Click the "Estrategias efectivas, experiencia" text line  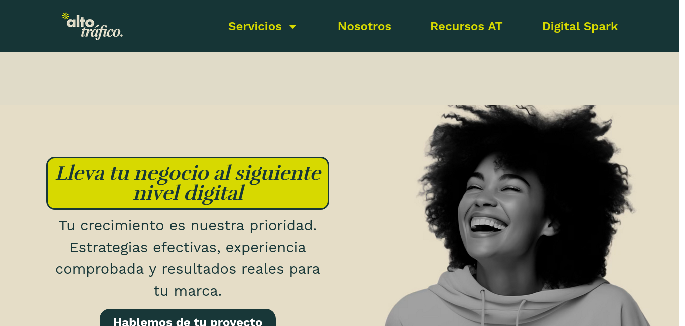tap(188, 247)
